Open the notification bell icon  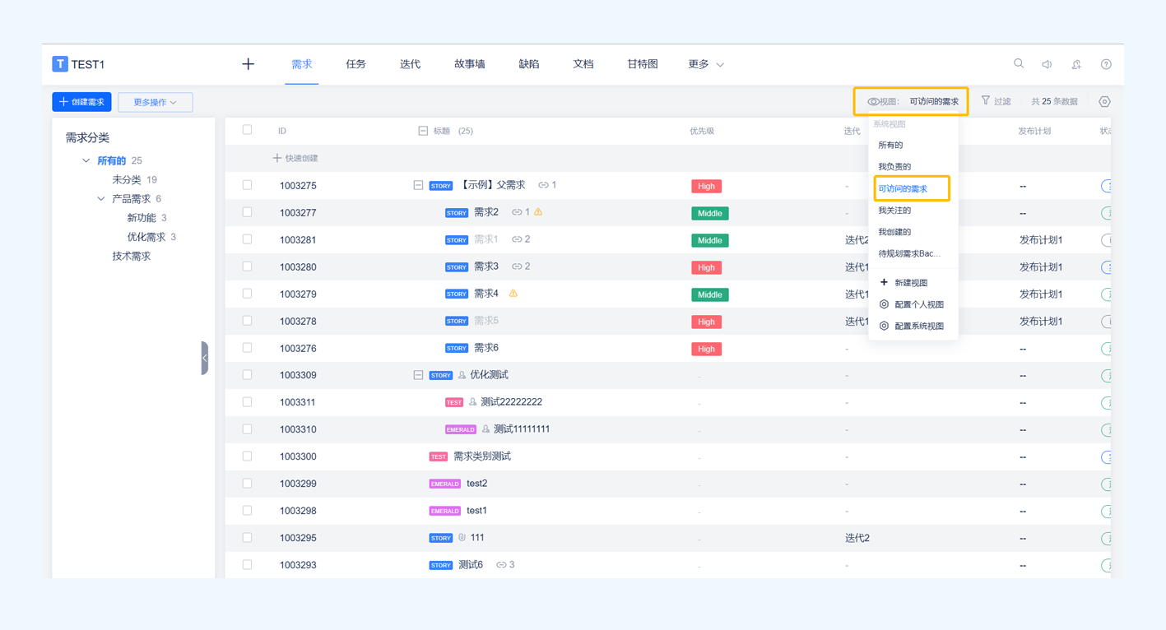(x=1076, y=64)
